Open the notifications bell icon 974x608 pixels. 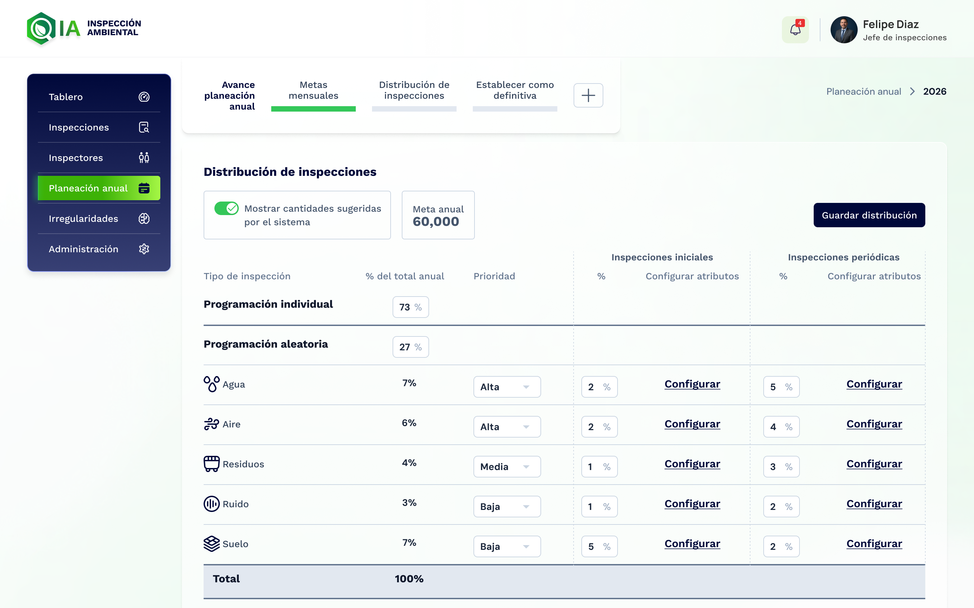click(795, 30)
